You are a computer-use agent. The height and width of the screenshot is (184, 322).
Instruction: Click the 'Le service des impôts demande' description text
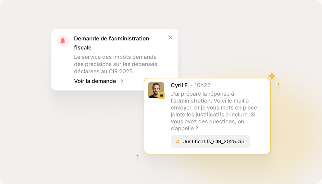(115, 64)
